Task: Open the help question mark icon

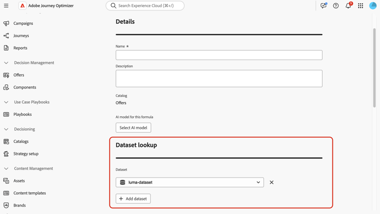Action: click(x=336, y=6)
